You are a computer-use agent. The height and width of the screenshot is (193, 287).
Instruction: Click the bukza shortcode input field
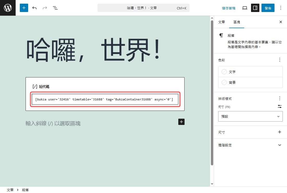105,99
